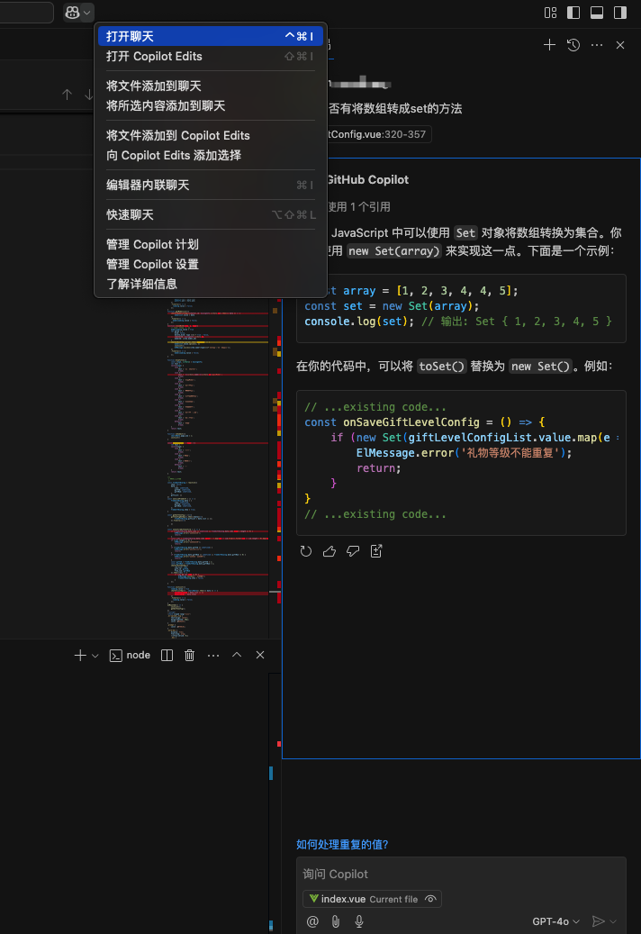Click the onSaveGiftLevelConfig code block
641x934 pixels.
(461, 462)
